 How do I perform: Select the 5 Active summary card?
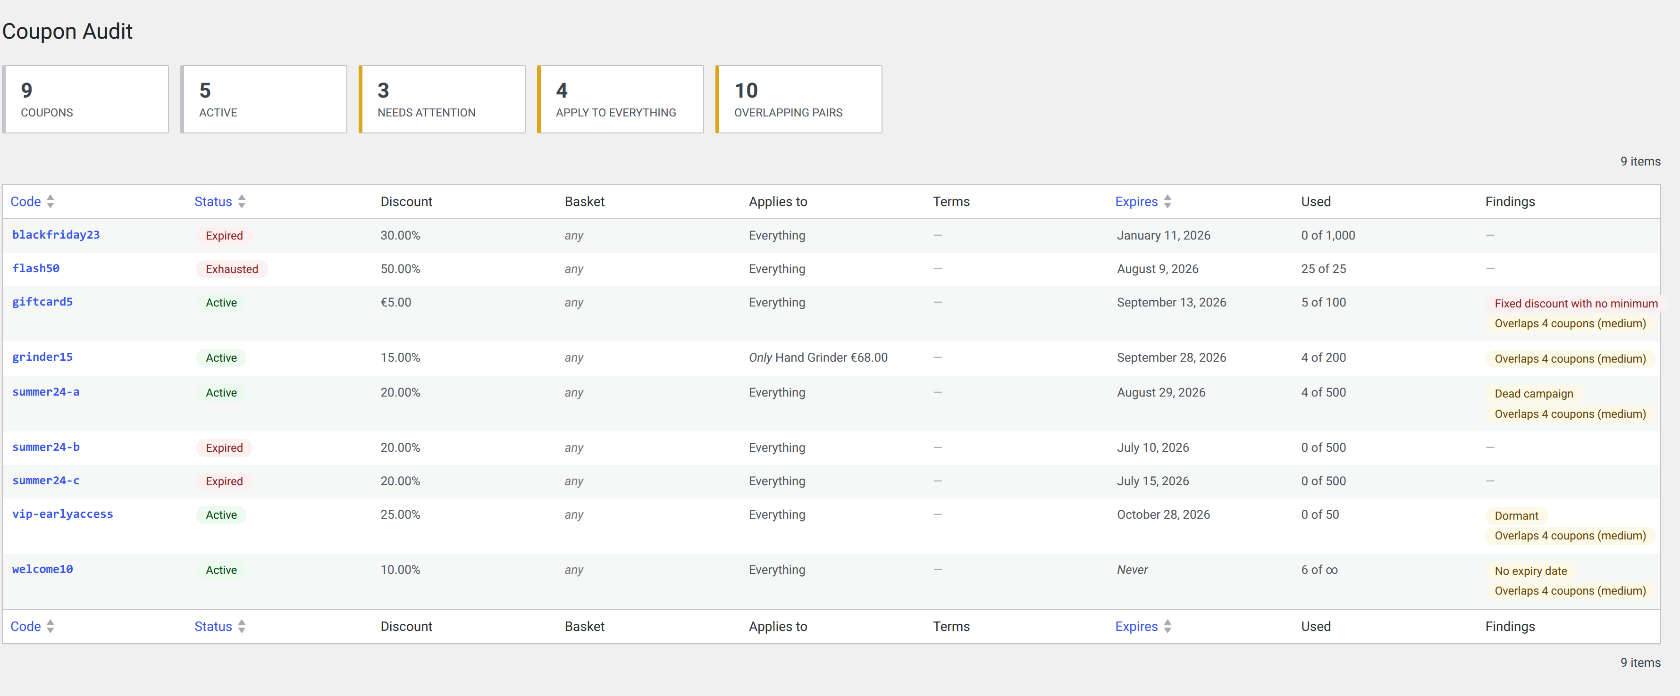coord(264,99)
